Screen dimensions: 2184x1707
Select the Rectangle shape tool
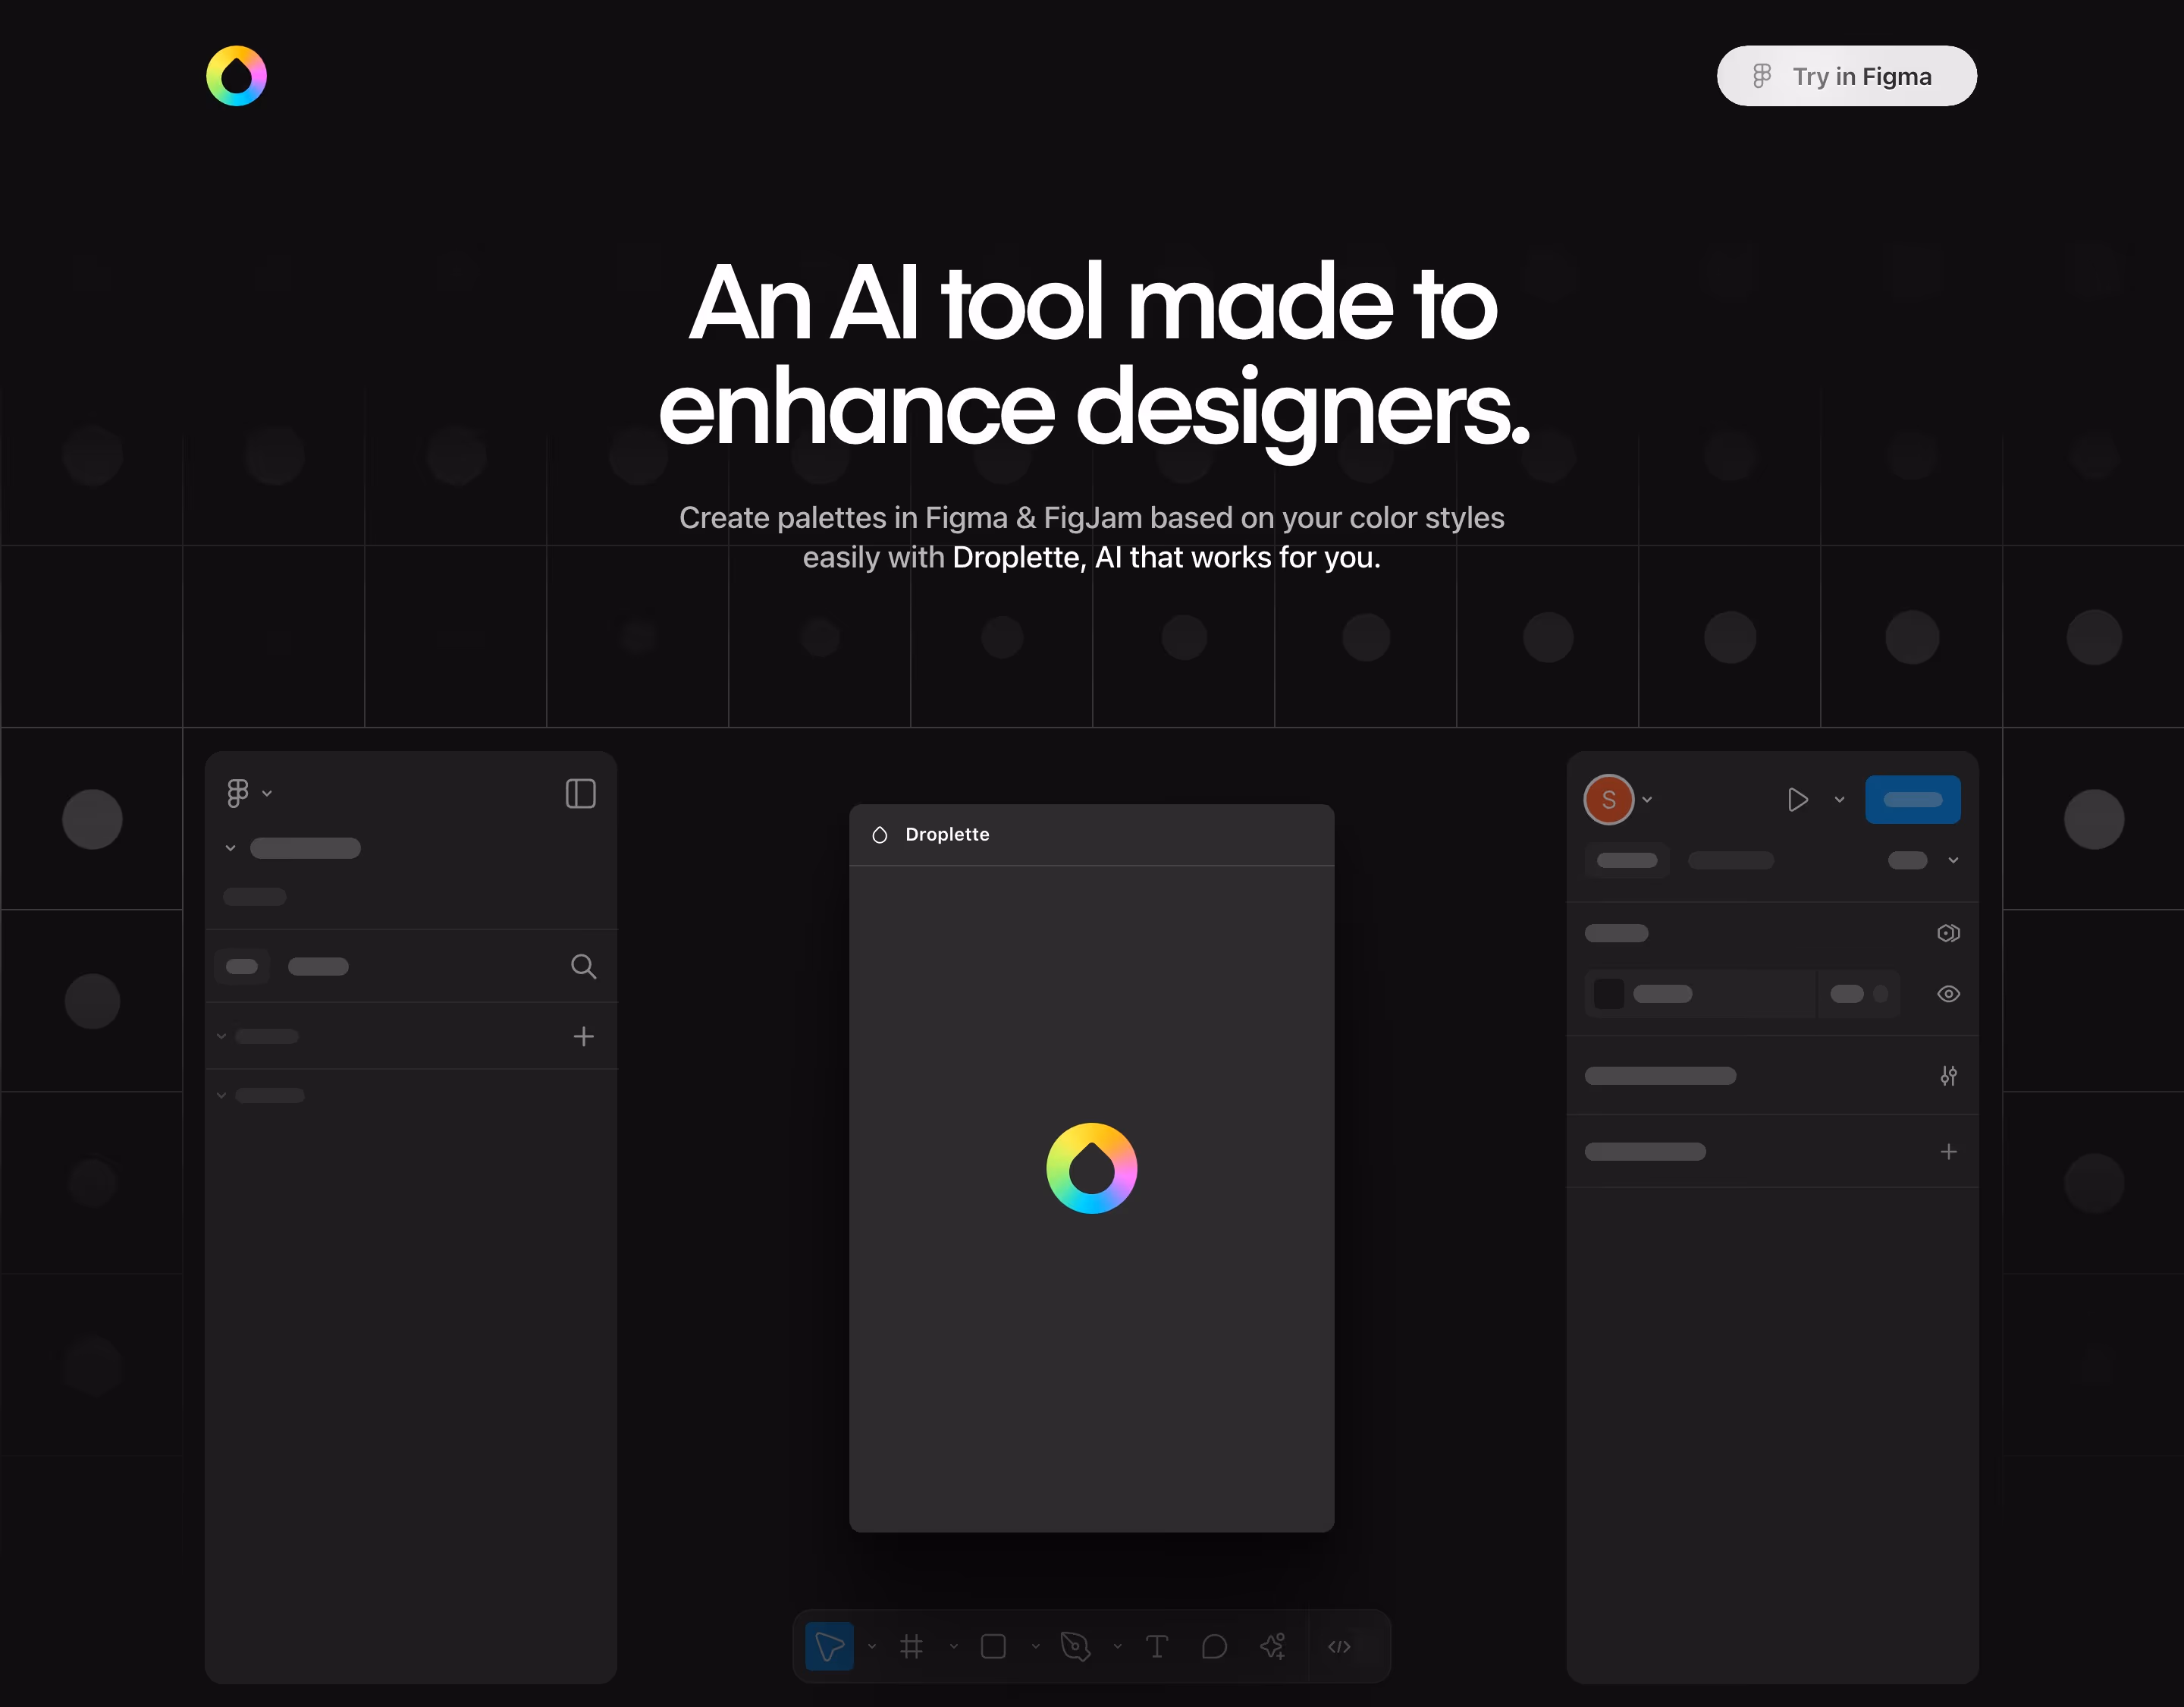(993, 1646)
